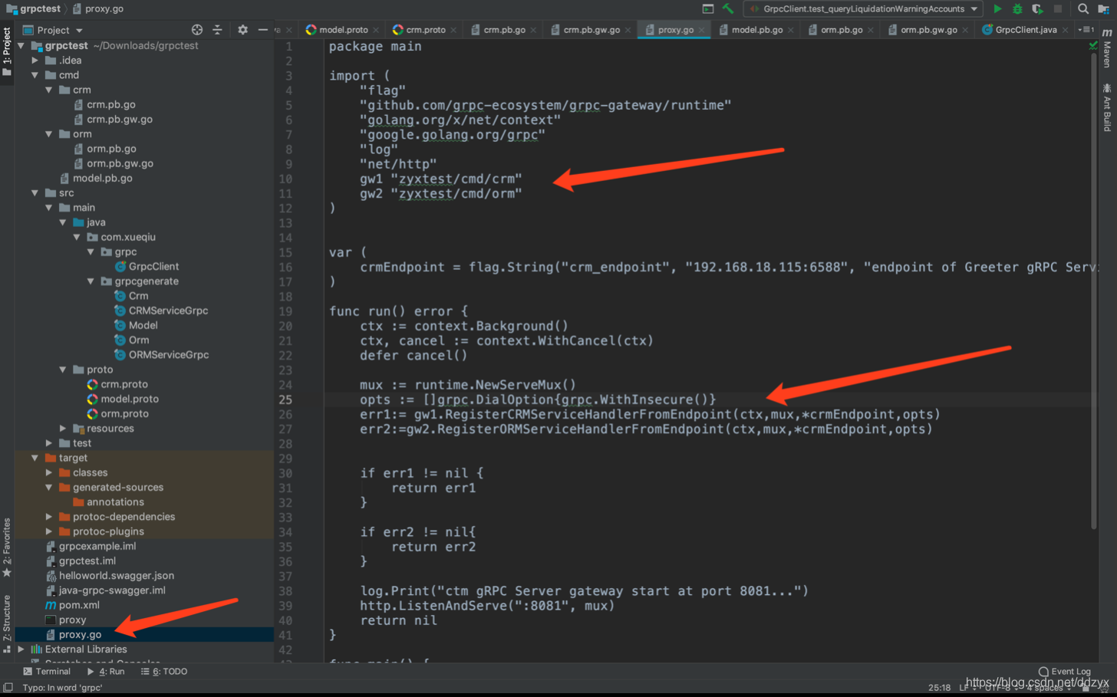Click terminal-window icon left of hammer

(708, 9)
